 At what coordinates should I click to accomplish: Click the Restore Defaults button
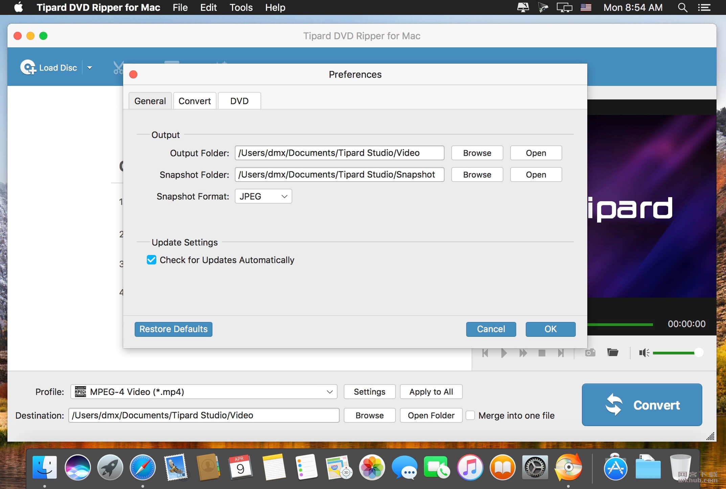click(x=174, y=329)
